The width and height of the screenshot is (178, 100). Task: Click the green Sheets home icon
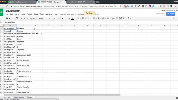(1, 12)
